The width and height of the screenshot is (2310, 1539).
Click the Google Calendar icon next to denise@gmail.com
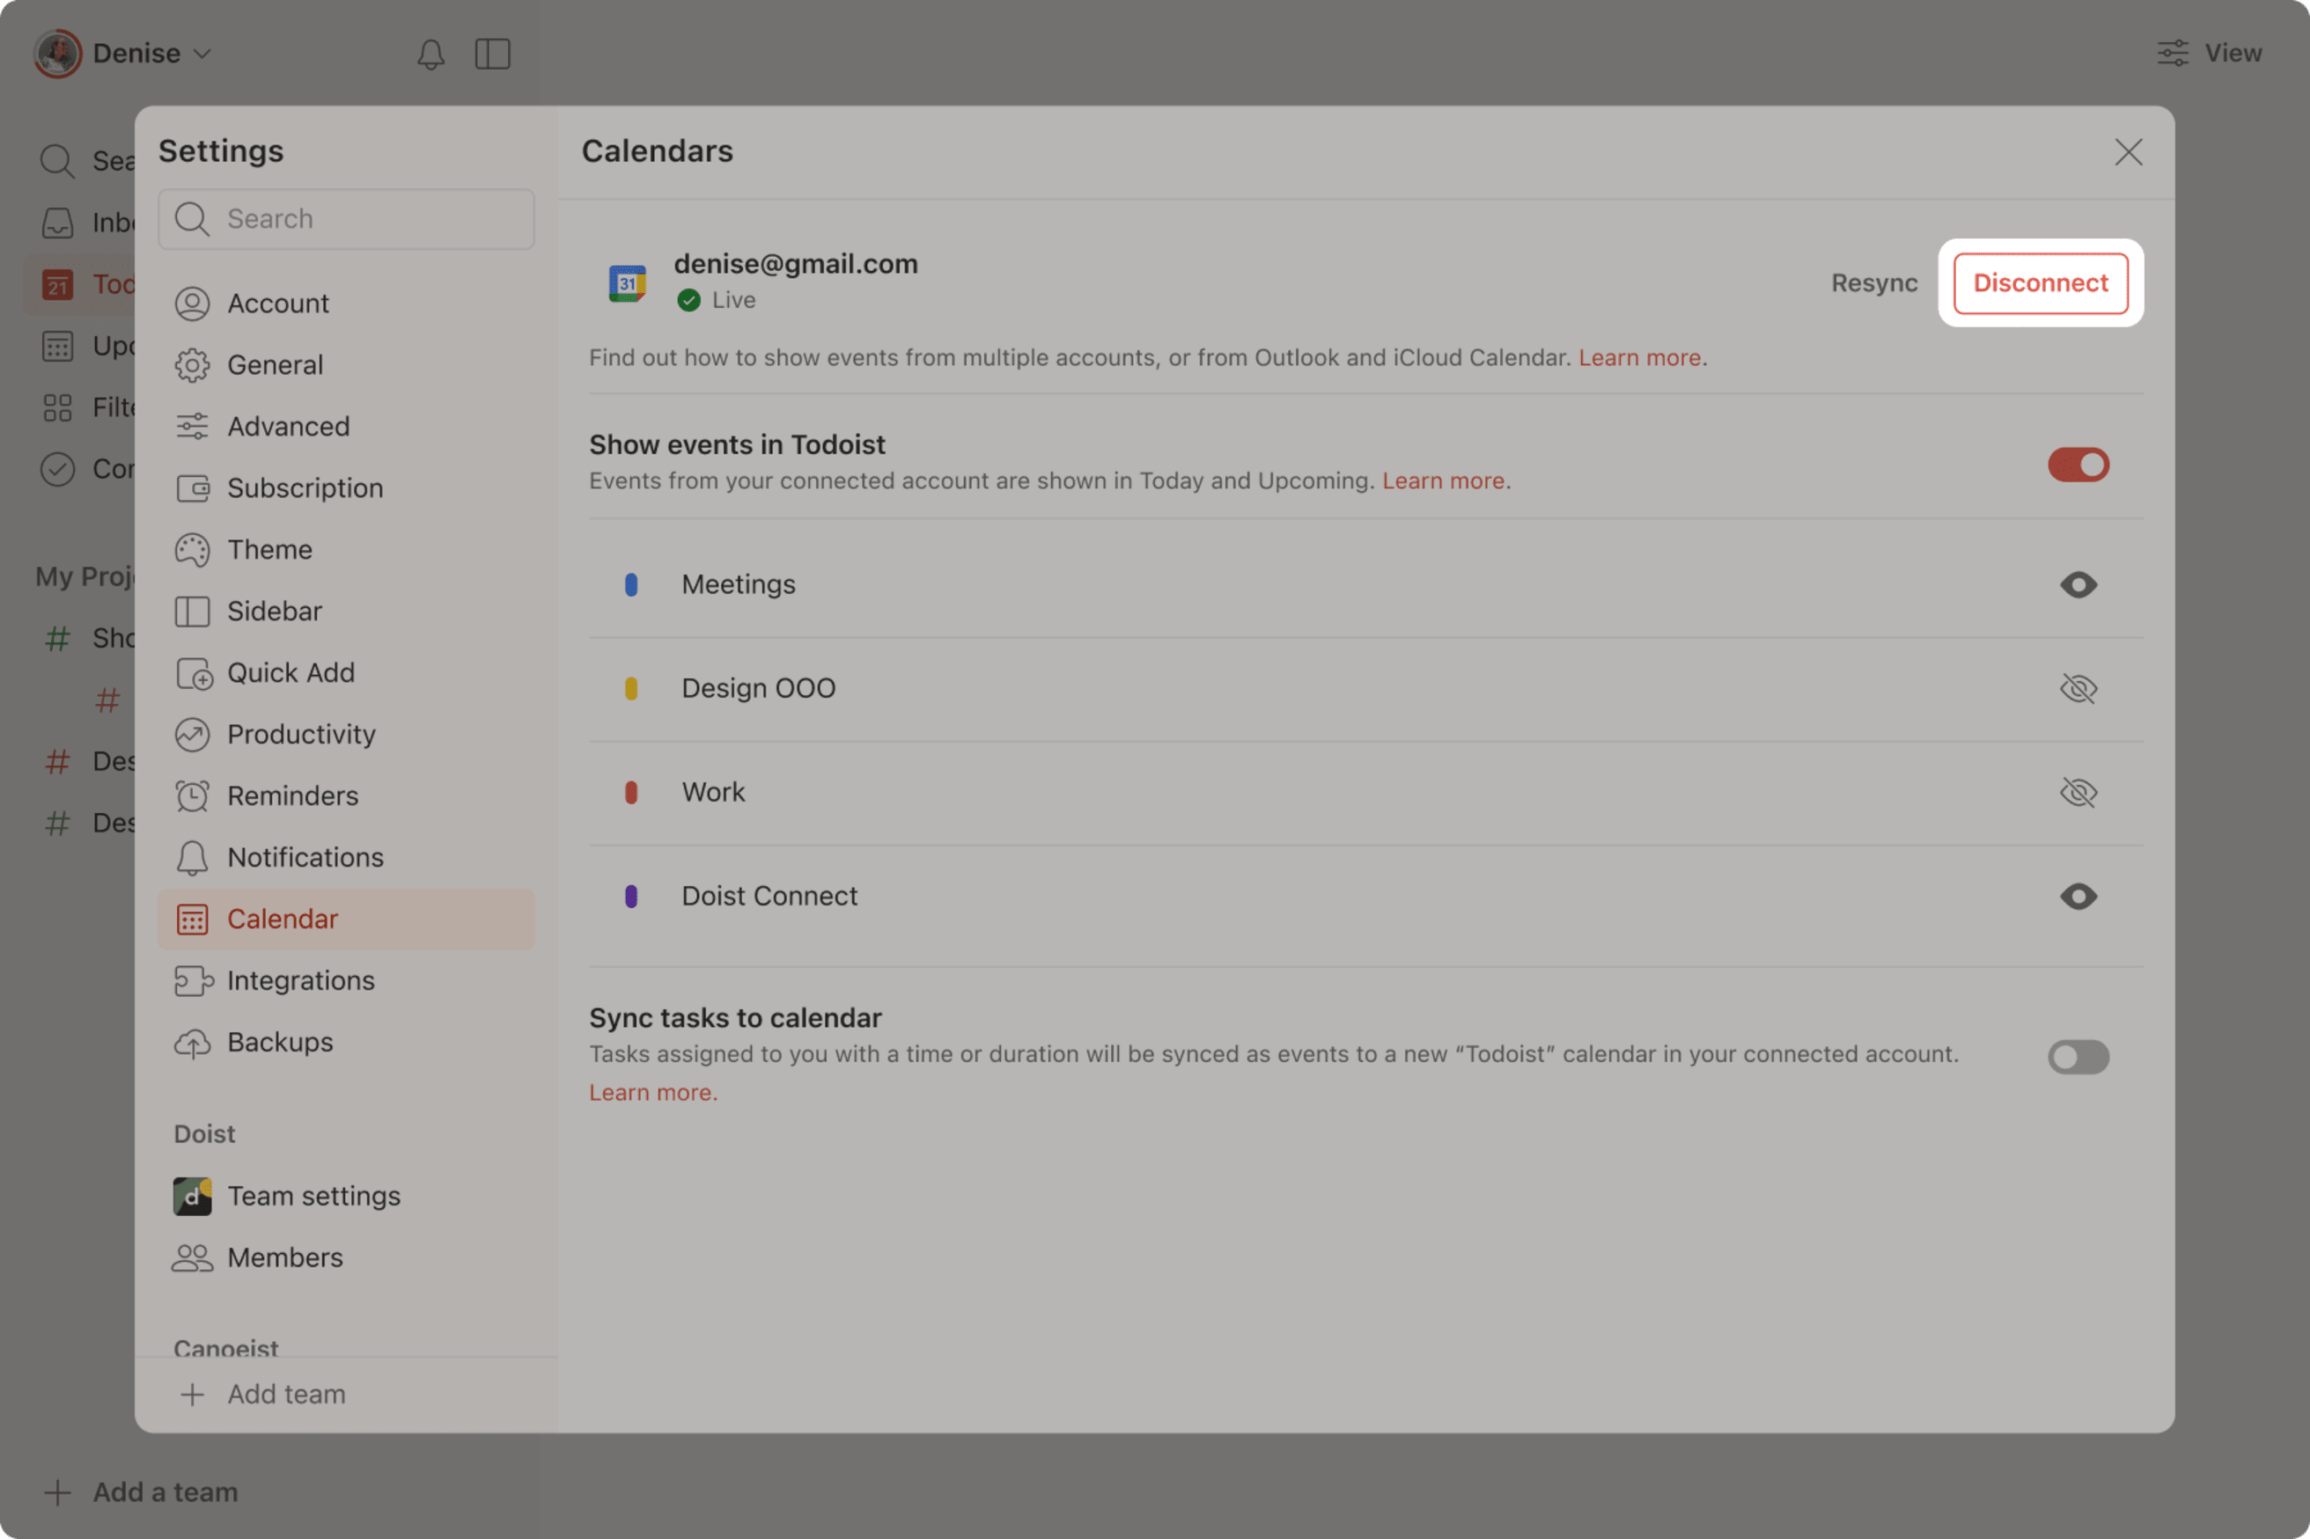[x=626, y=282]
